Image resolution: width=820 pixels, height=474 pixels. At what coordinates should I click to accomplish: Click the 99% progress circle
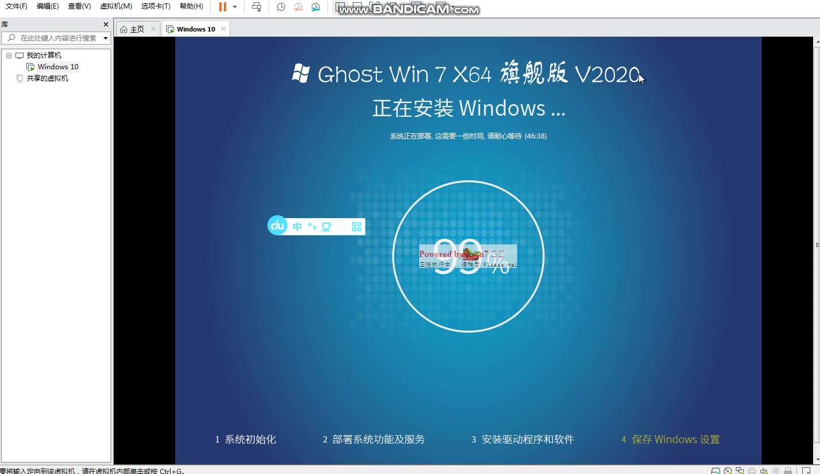point(468,256)
